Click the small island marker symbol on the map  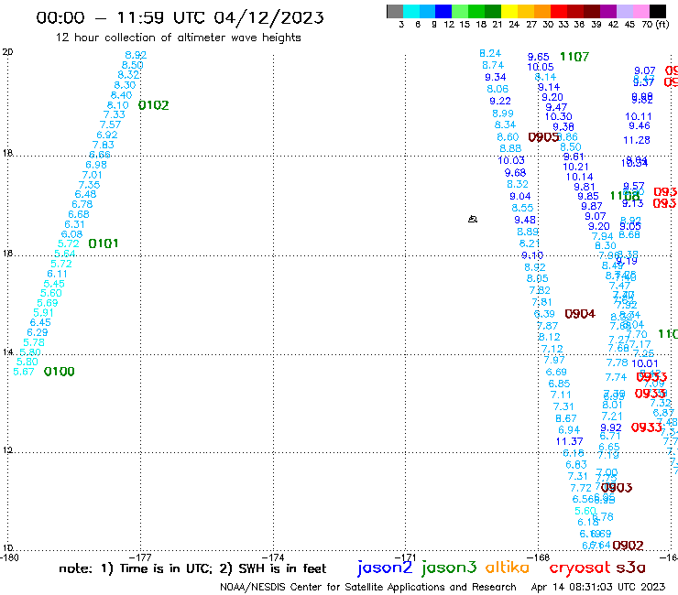[x=473, y=219]
